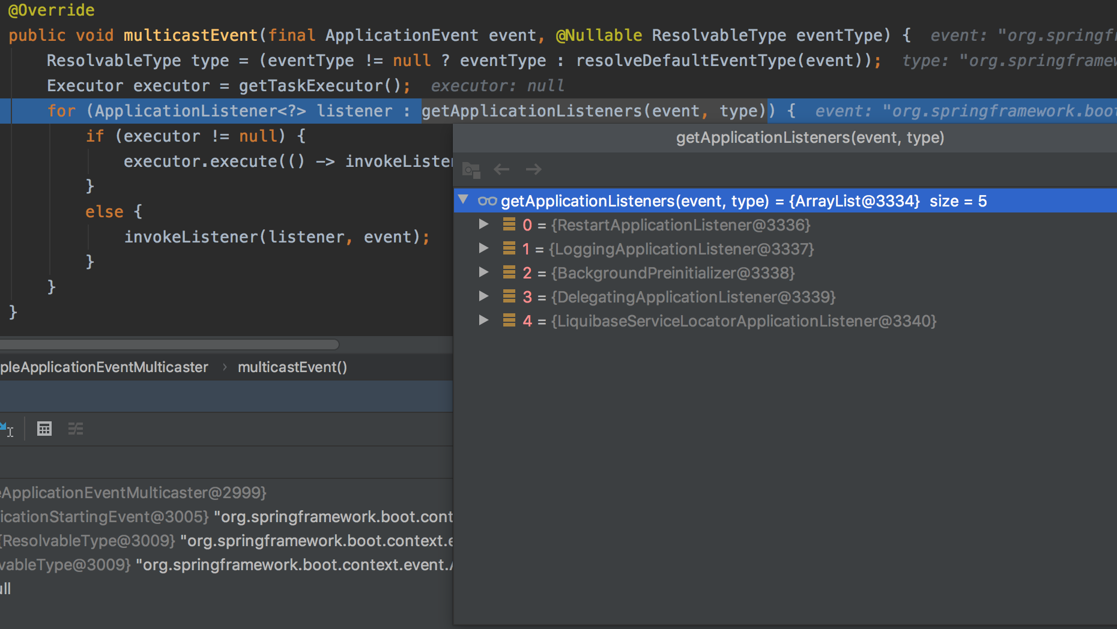The width and height of the screenshot is (1117, 629).
Task: Click the "{LoggingApplicationListener@3337}" value text
Action: tap(682, 249)
